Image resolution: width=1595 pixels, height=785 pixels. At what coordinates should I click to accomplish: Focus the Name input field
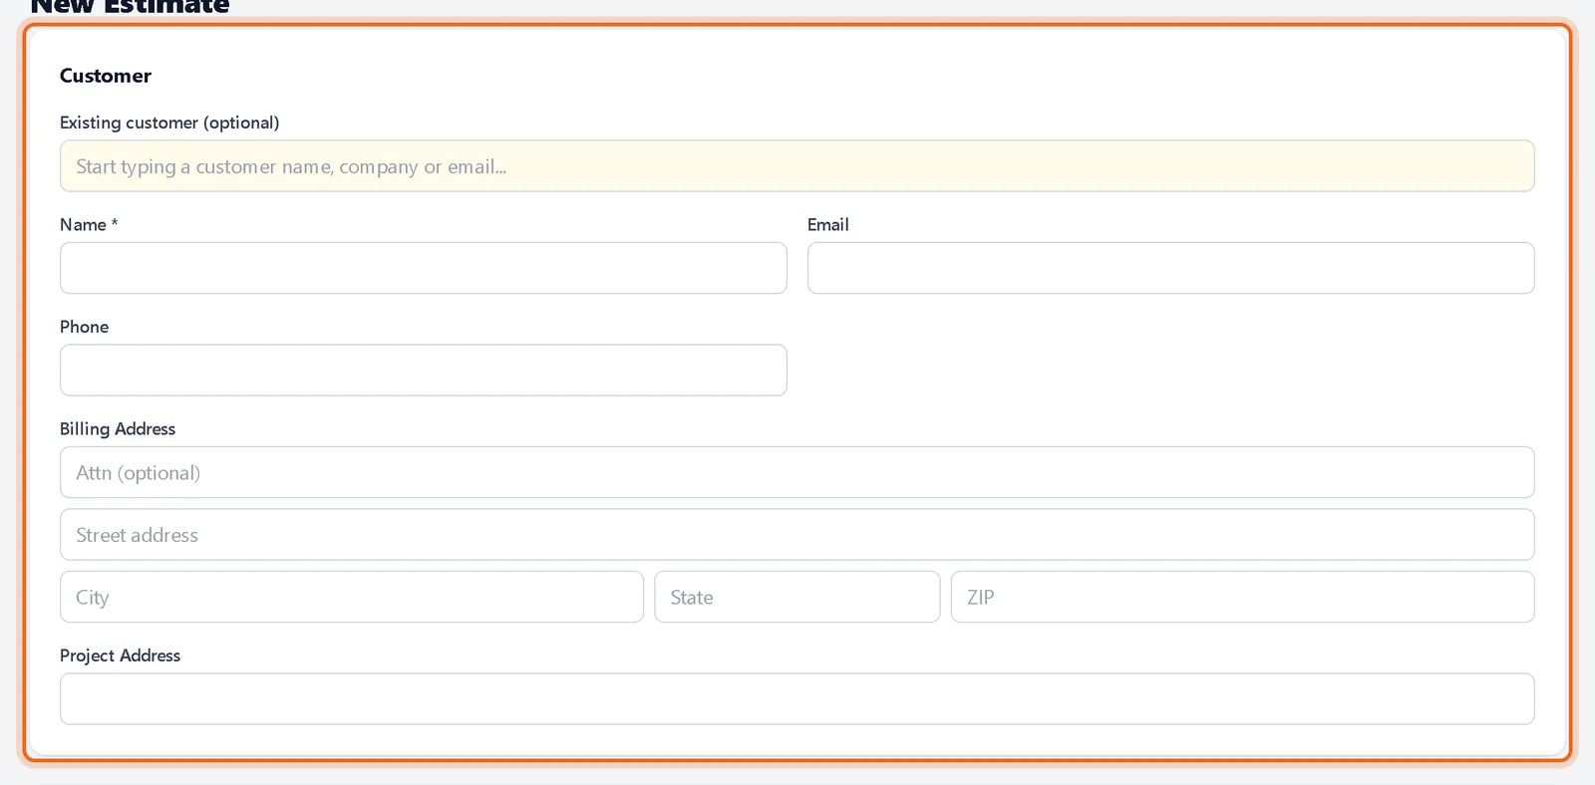(x=423, y=268)
